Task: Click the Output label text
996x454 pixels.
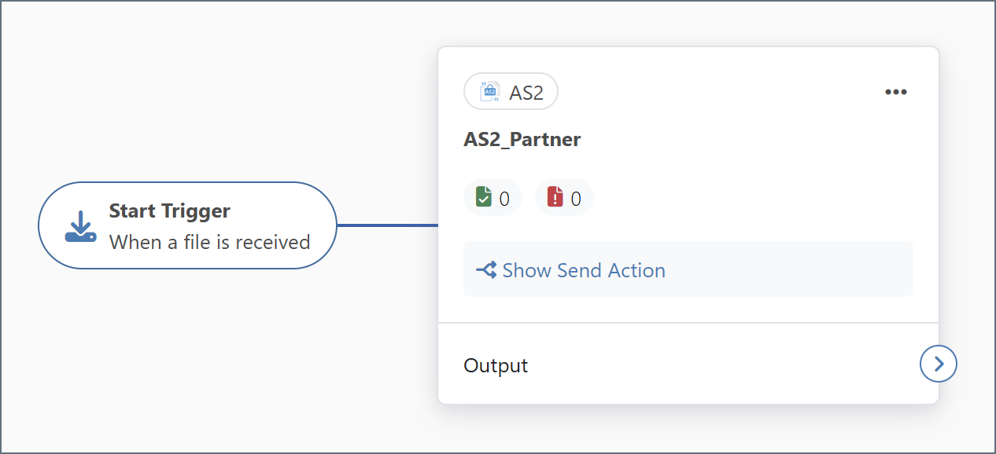Action: pyautogui.click(x=496, y=365)
